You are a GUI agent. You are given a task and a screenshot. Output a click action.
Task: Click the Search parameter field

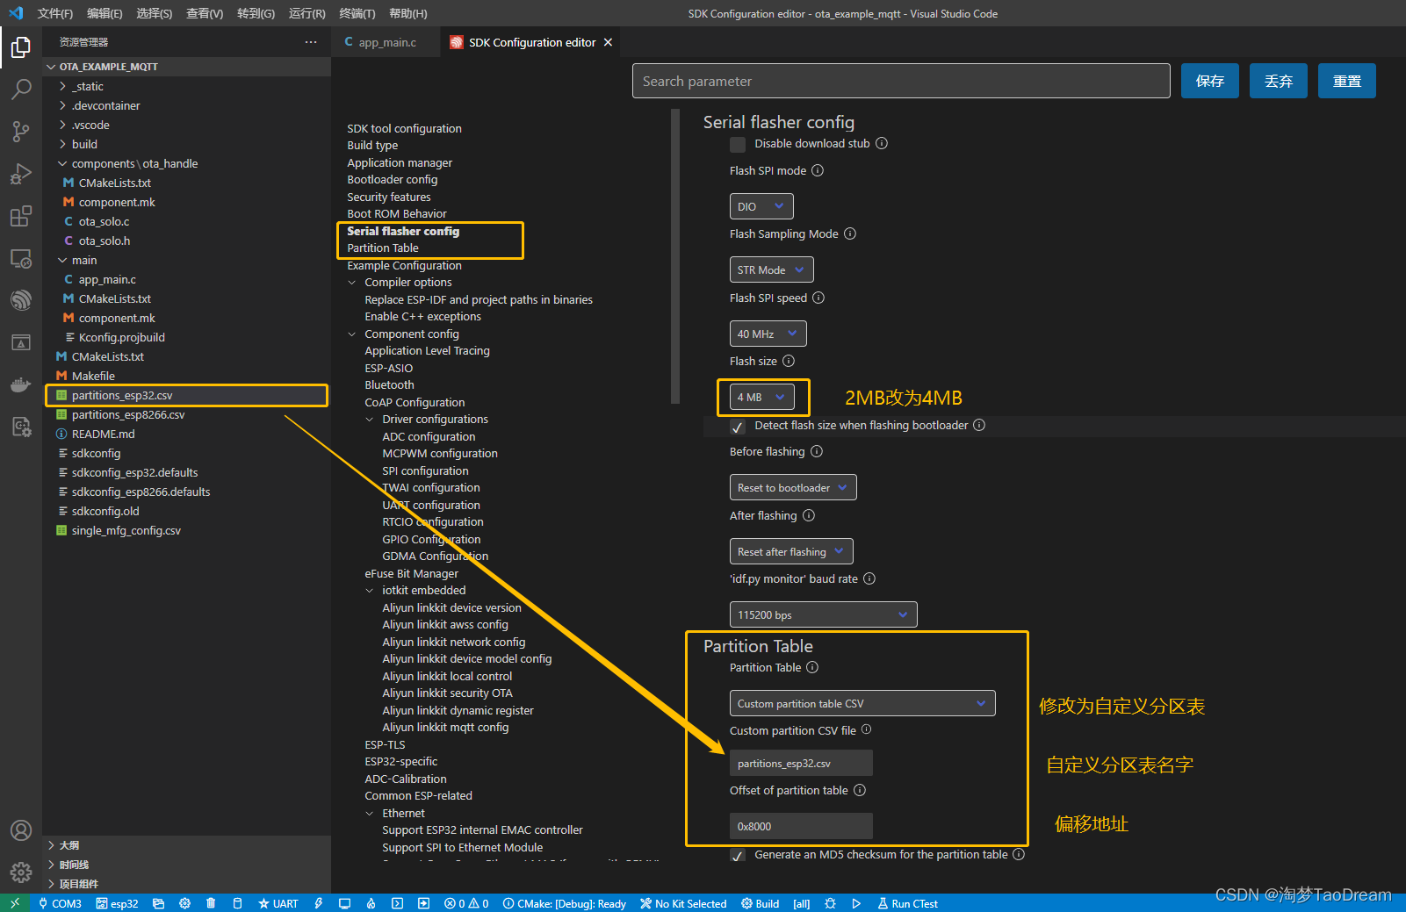901,81
